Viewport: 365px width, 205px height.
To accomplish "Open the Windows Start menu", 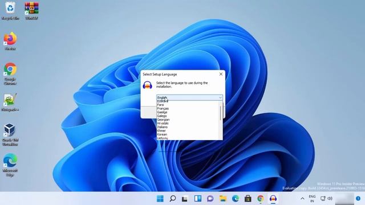I will tap(160, 199).
